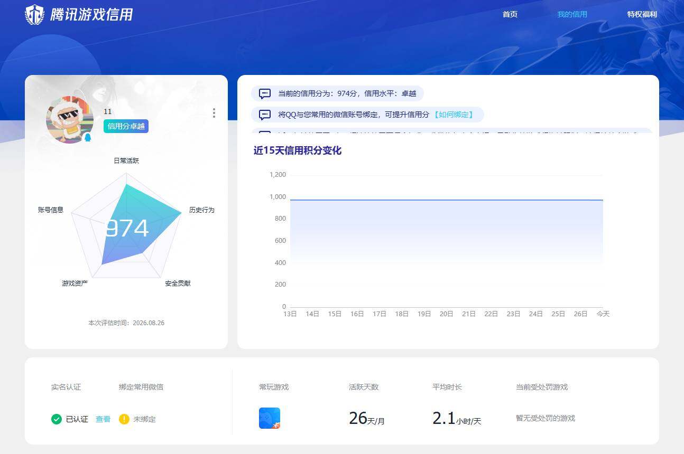Image resolution: width=684 pixels, height=454 pixels.
Task: Click the 信用分卓越 badge
Action: (126, 126)
